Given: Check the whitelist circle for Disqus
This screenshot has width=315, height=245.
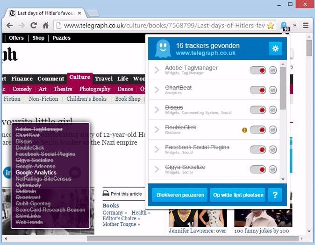Looking at the screenshot, I should 272,110.
